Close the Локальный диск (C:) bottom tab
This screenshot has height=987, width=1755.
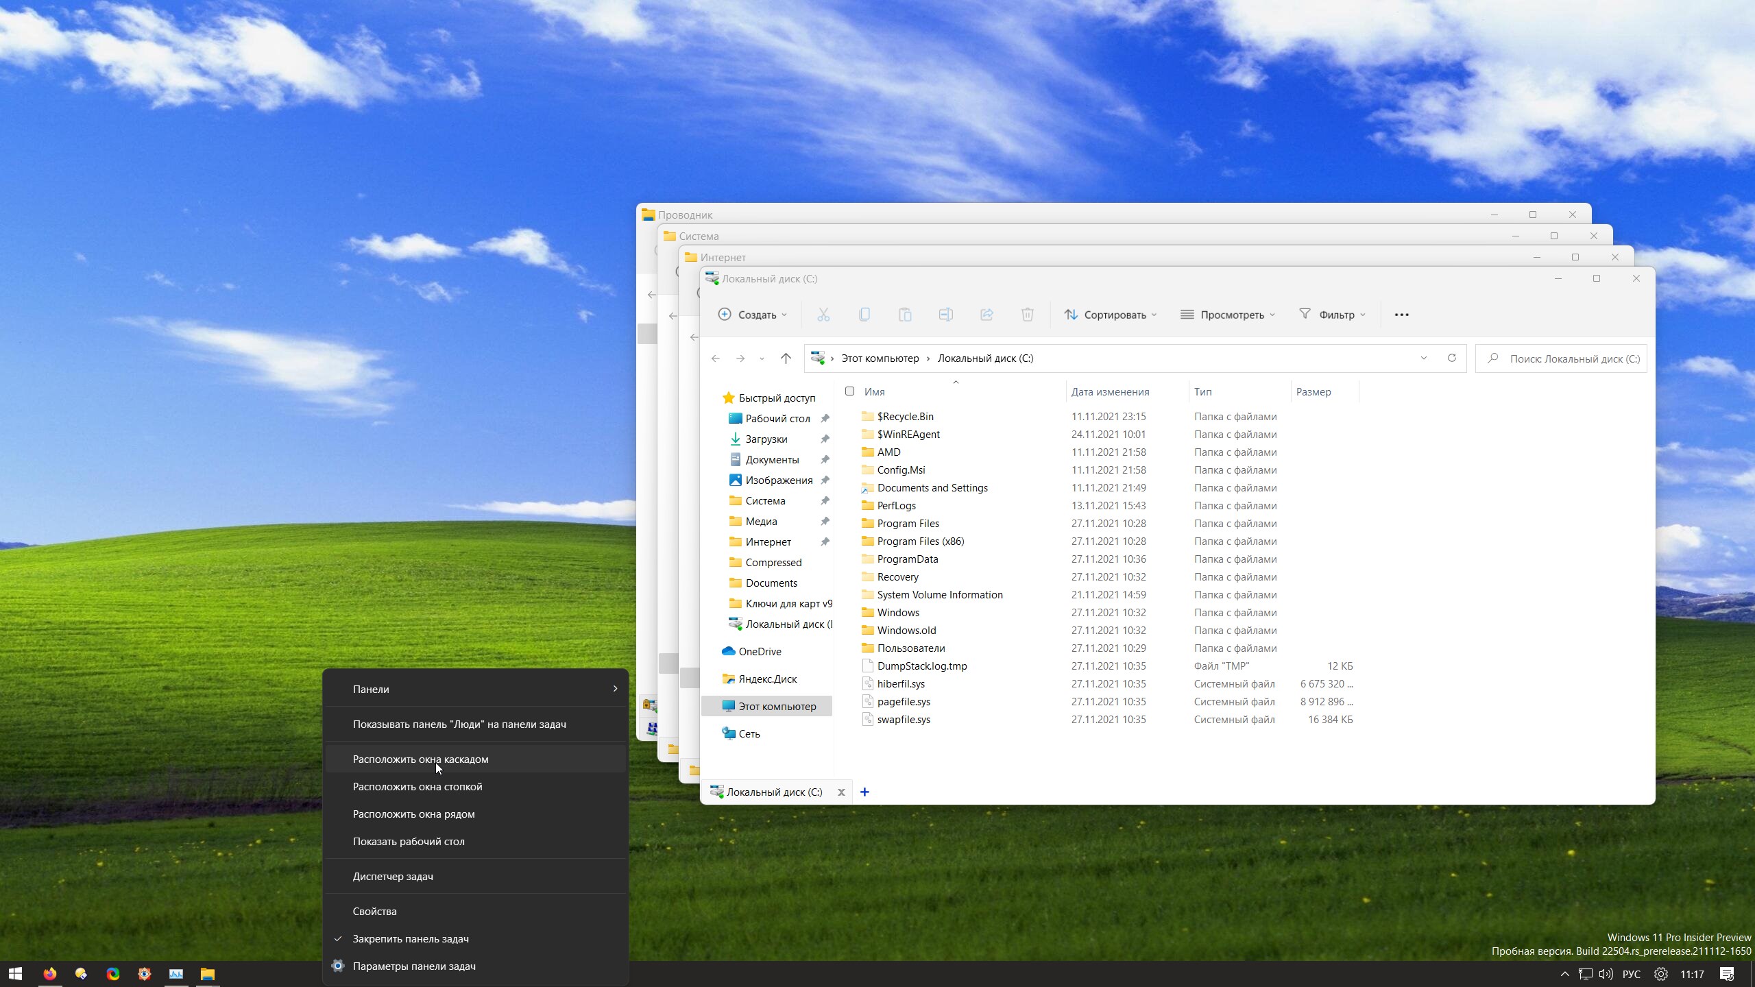click(x=841, y=792)
